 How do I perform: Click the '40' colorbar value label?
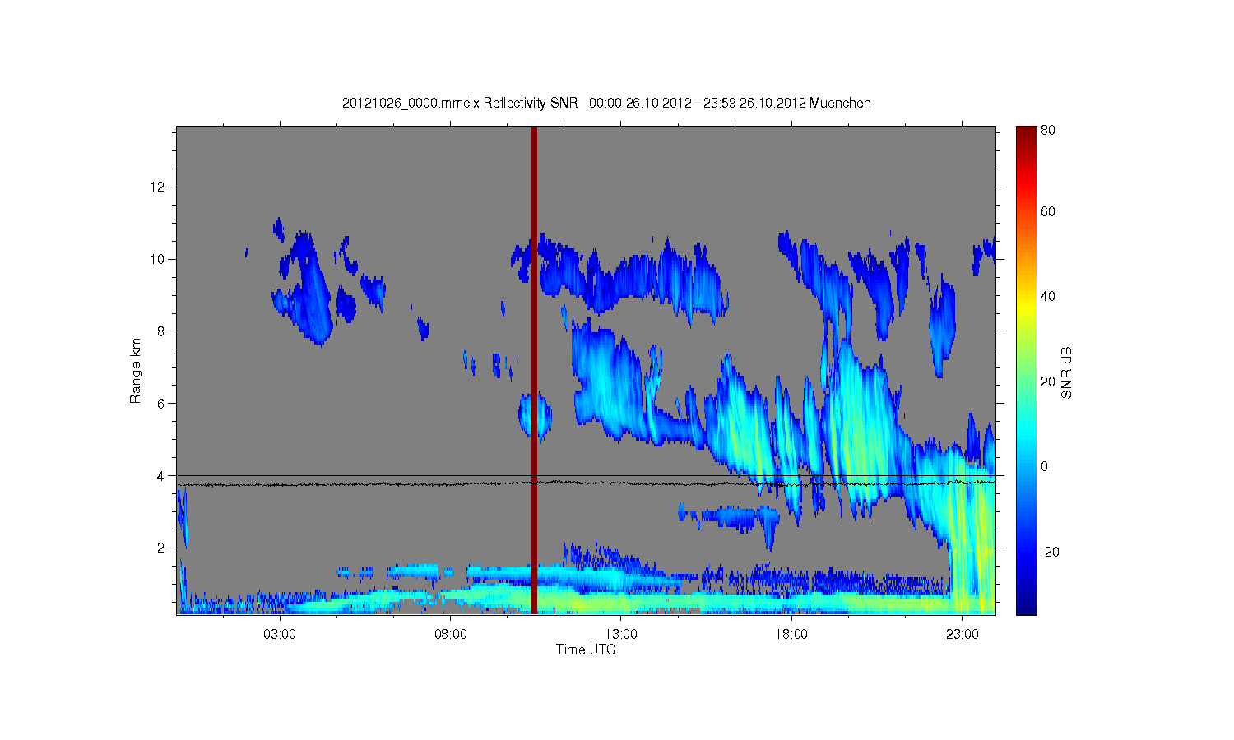pos(1048,297)
